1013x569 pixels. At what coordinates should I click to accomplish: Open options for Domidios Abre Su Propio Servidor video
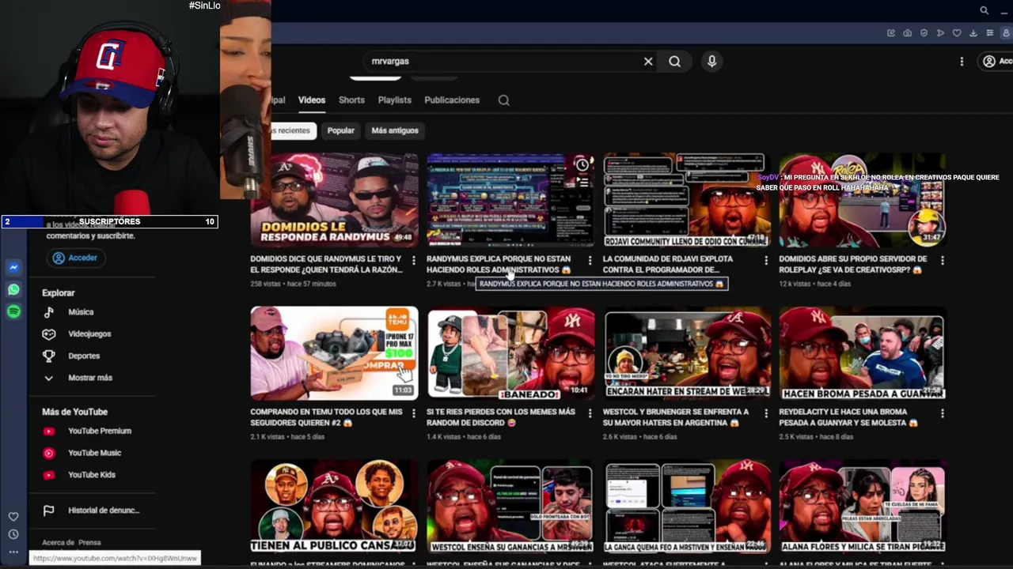942,260
